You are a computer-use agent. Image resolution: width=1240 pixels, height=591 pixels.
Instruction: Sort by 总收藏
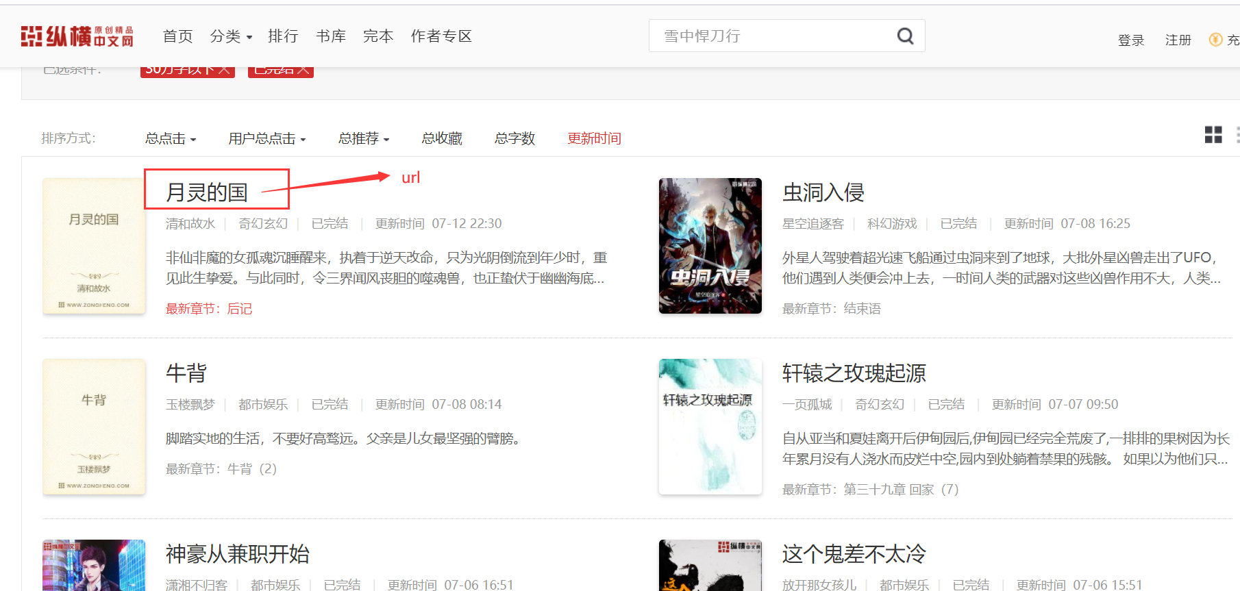pyautogui.click(x=442, y=138)
